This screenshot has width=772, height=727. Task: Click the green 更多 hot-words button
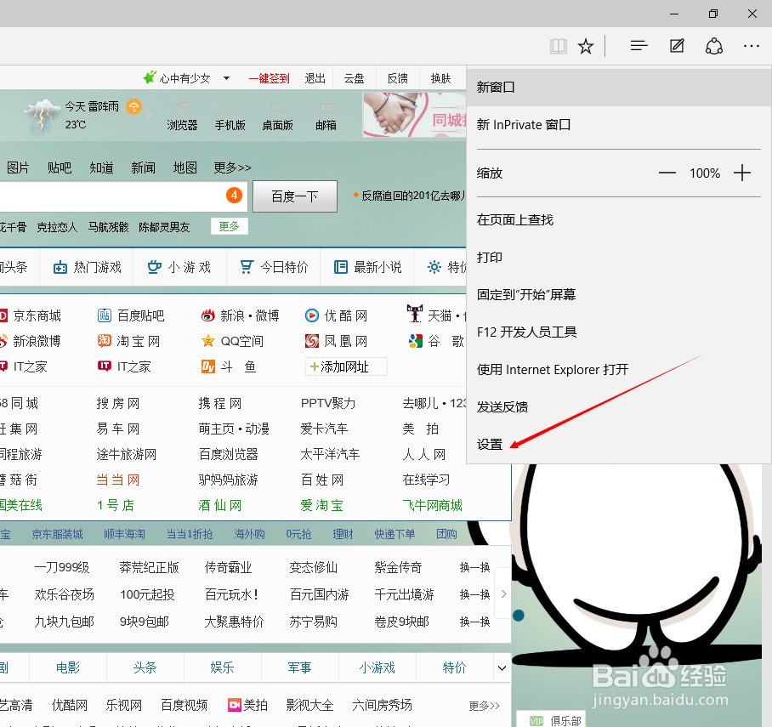point(229,226)
